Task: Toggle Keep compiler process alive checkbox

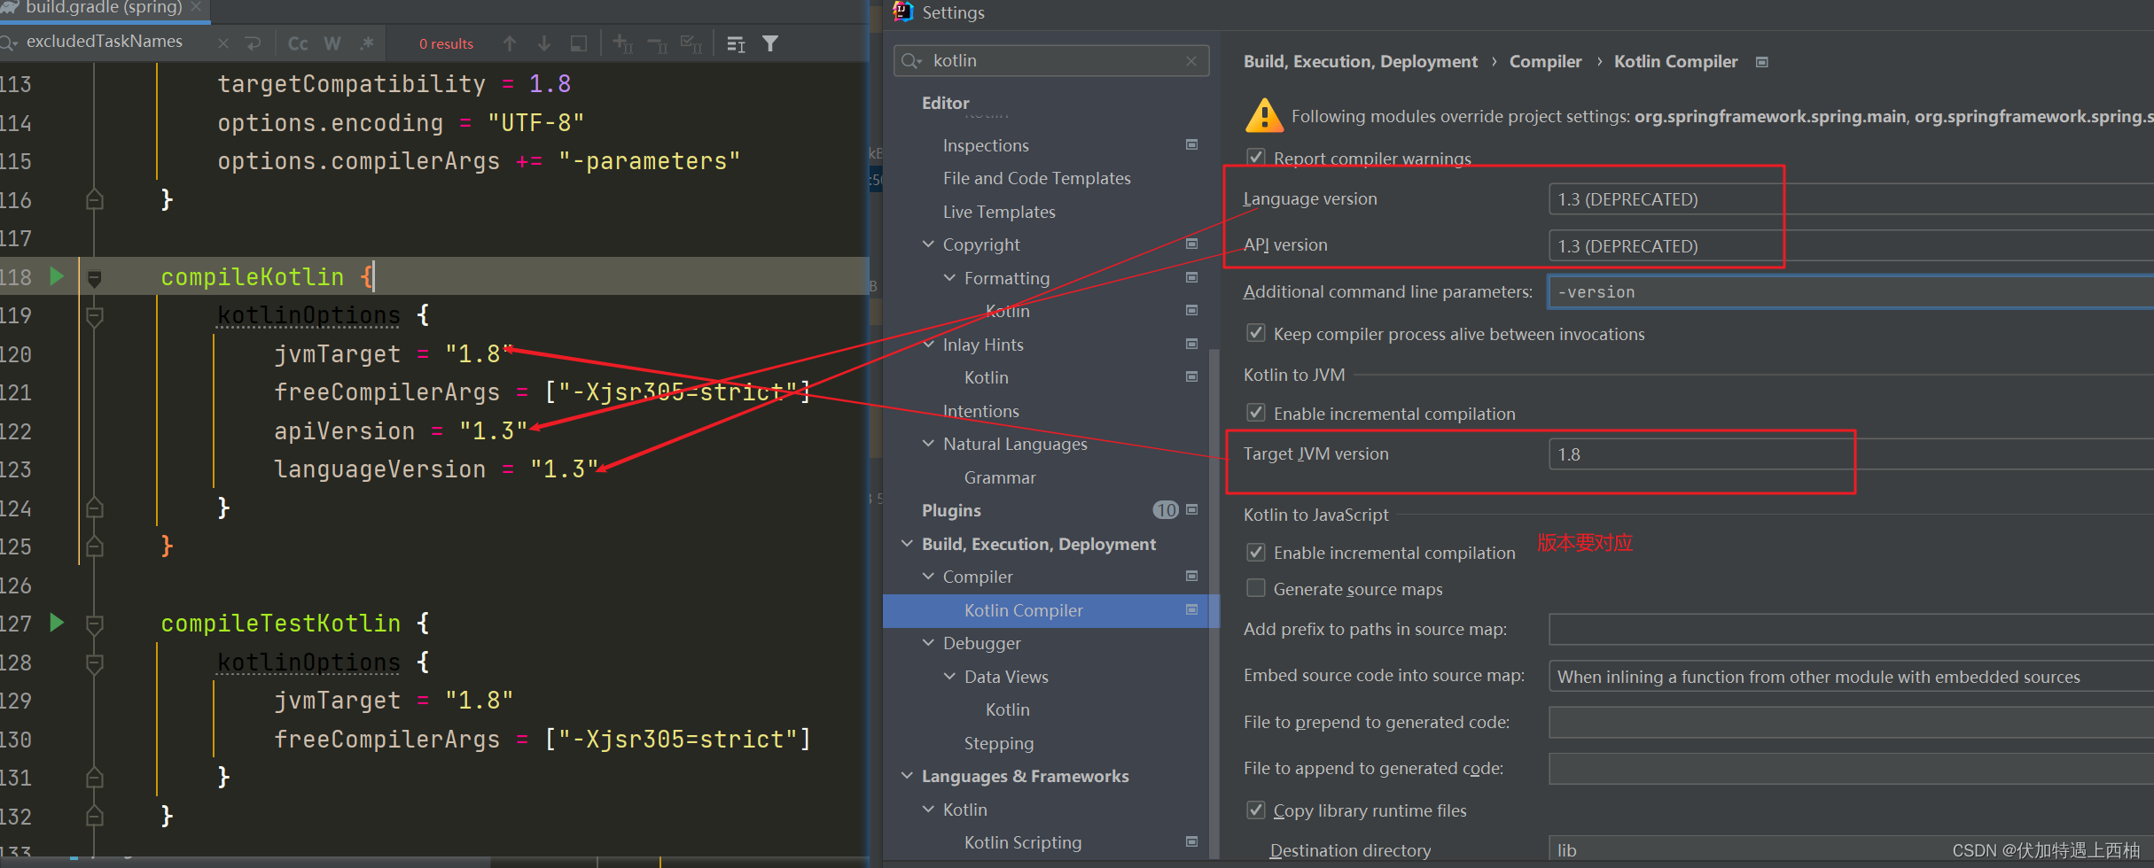Action: click(x=1255, y=333)
